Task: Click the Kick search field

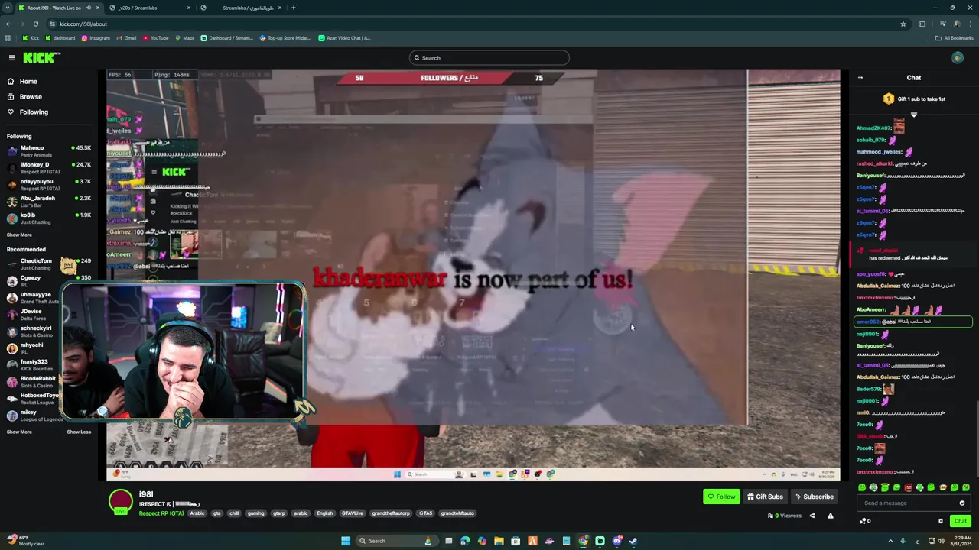Action: 489,58
